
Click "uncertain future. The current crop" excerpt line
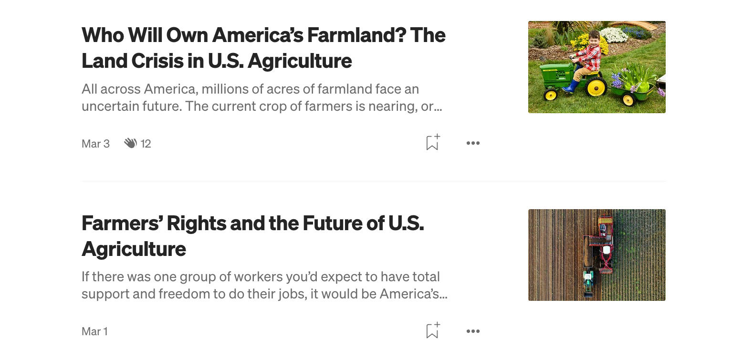(x=261, y=106)
